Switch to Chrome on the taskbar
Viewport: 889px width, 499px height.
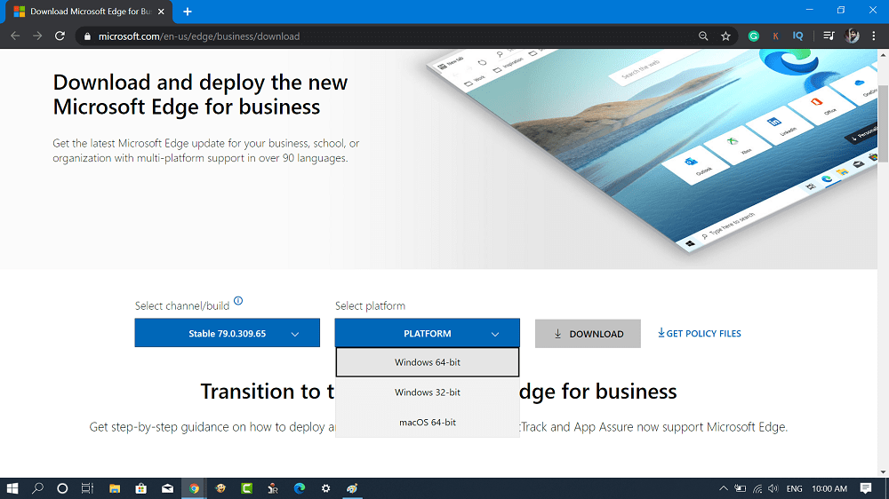194,488
